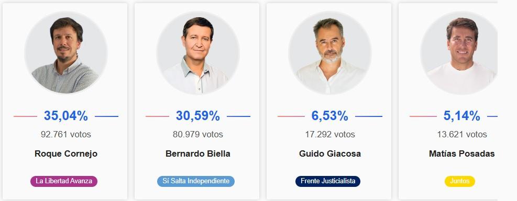517x201 pixels.
Task: Open the Guido Giacosa candidate name
Action: [x=329, y=153]
